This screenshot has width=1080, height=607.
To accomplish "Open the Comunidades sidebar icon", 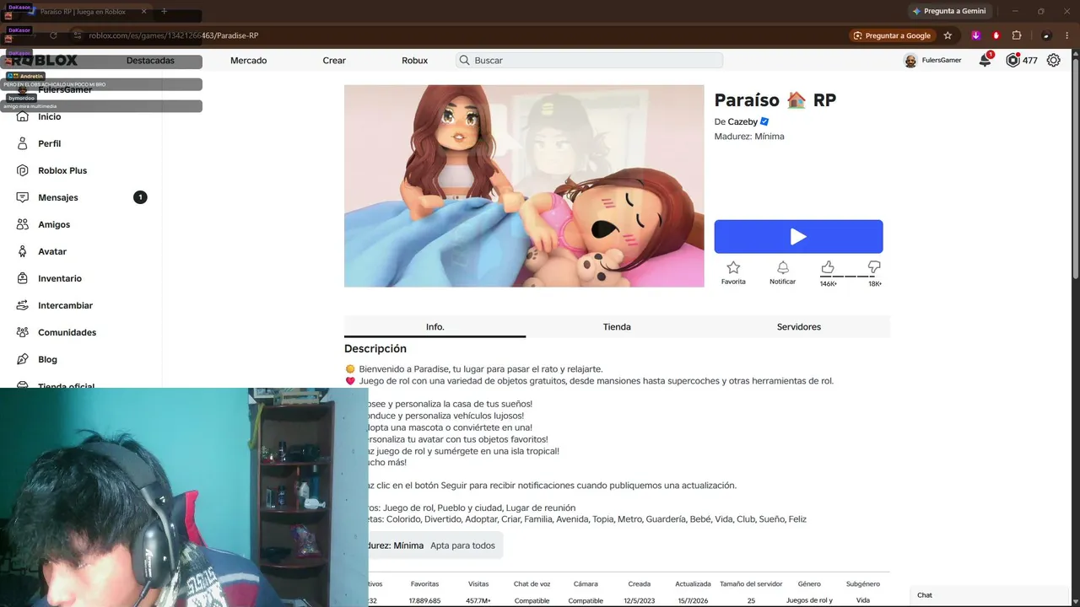I will 23,332.
